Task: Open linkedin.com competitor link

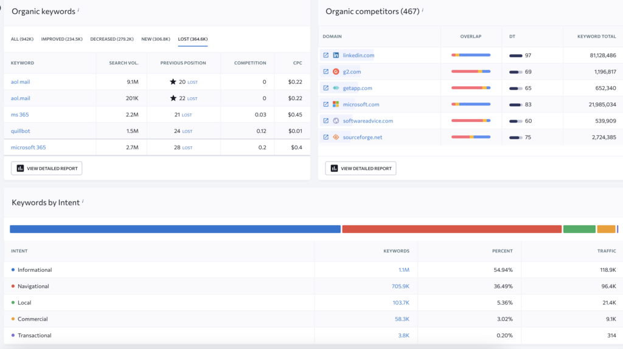Action: [x=358, y=55]
